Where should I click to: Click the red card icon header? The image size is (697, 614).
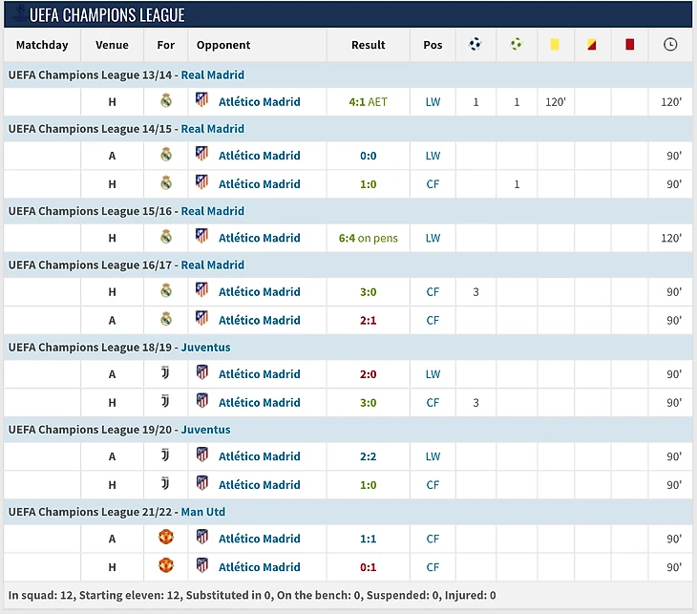629,44
